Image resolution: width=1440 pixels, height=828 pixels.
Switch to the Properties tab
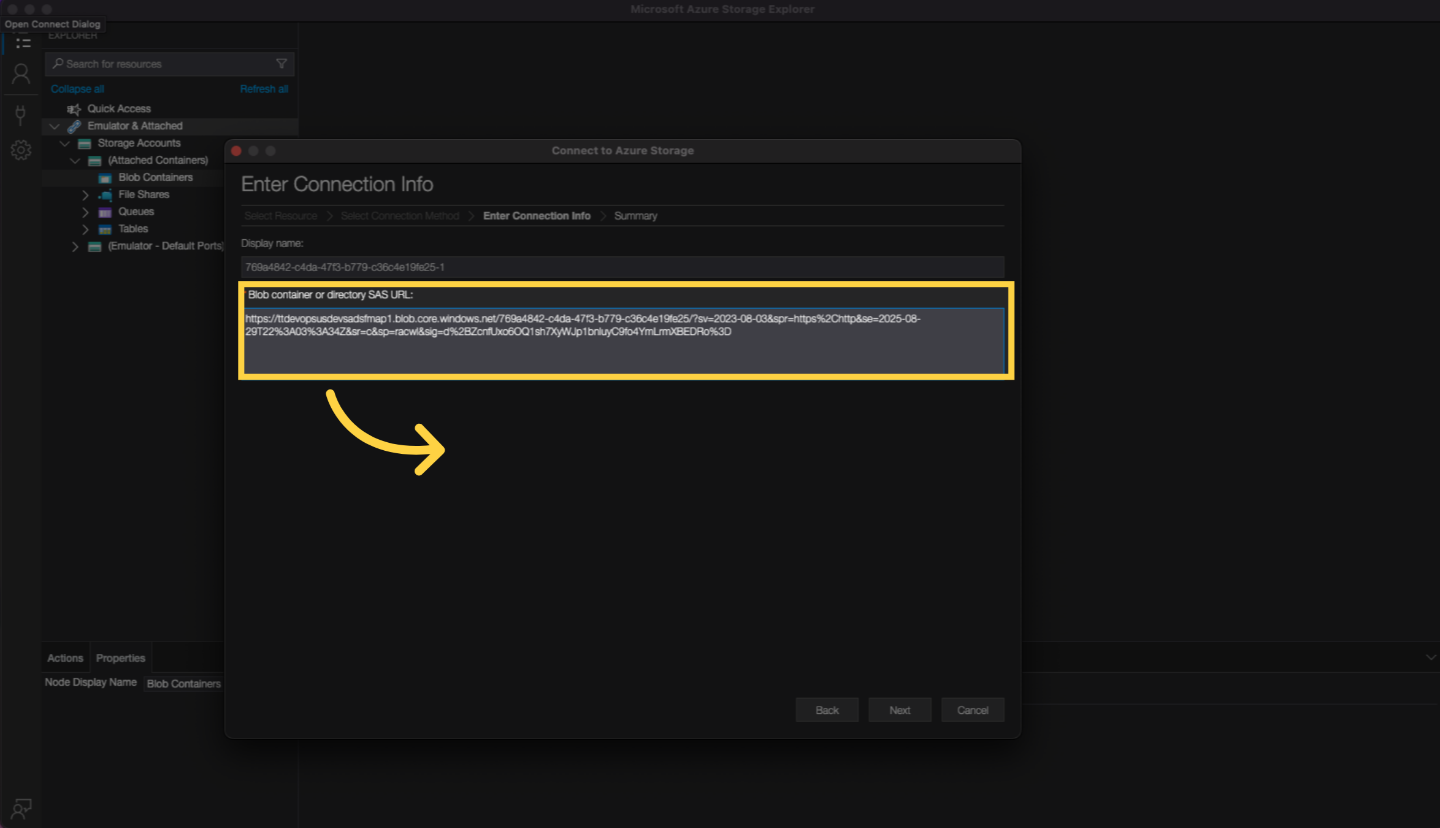[x=120, y=657]
